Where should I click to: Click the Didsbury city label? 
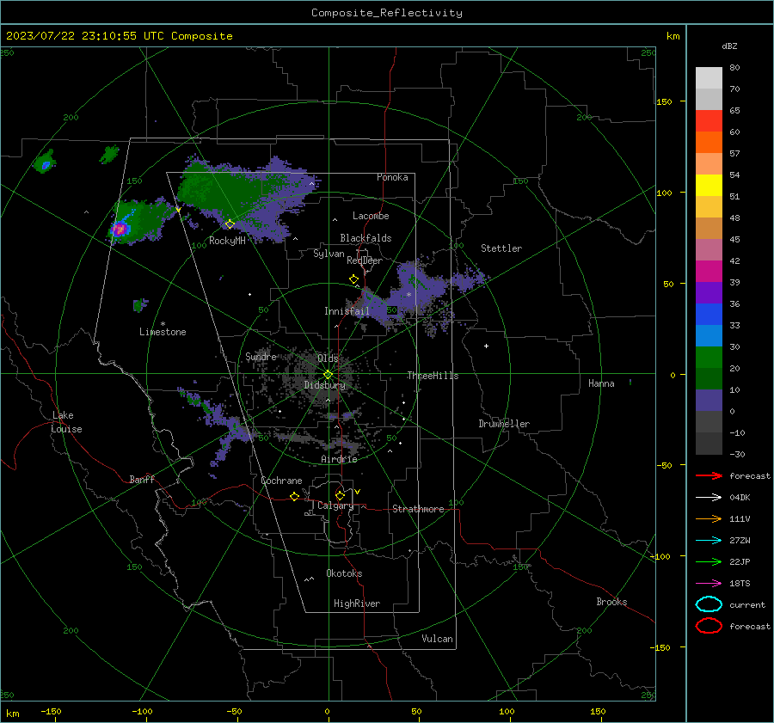324,385
